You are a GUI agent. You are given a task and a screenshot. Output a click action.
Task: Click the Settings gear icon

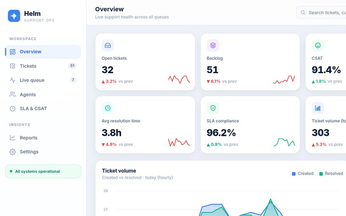point(13,152)
